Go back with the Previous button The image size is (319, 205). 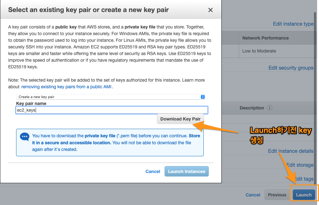(277, 195)
